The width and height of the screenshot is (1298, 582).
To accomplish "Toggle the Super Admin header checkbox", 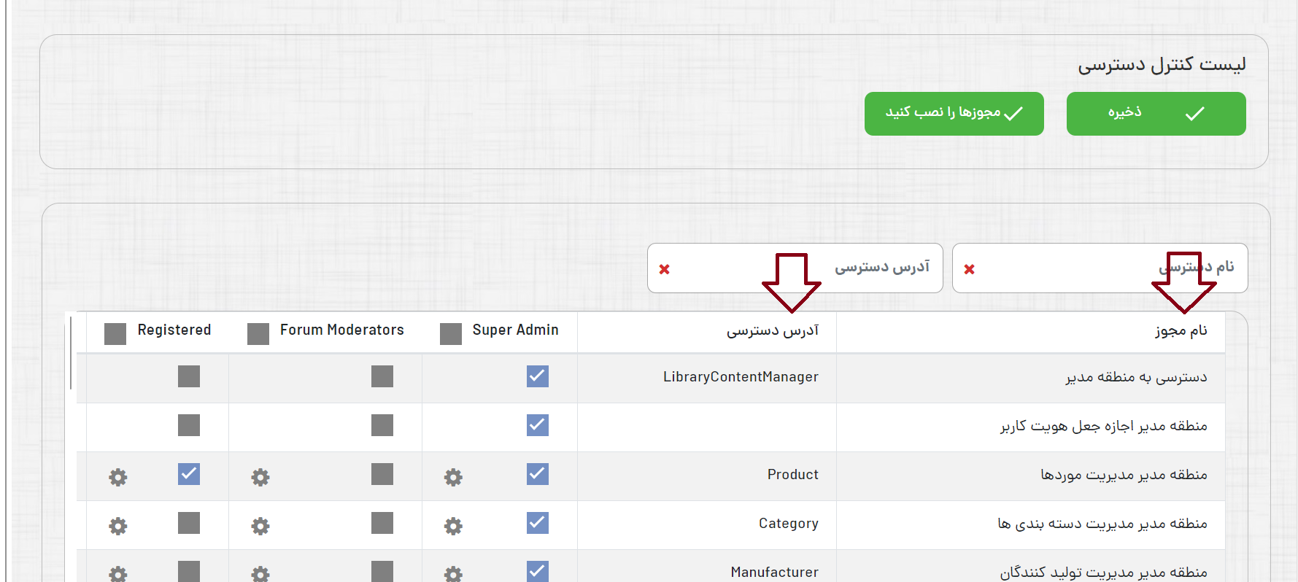I will pyautogui.click(x=451, y=334).
